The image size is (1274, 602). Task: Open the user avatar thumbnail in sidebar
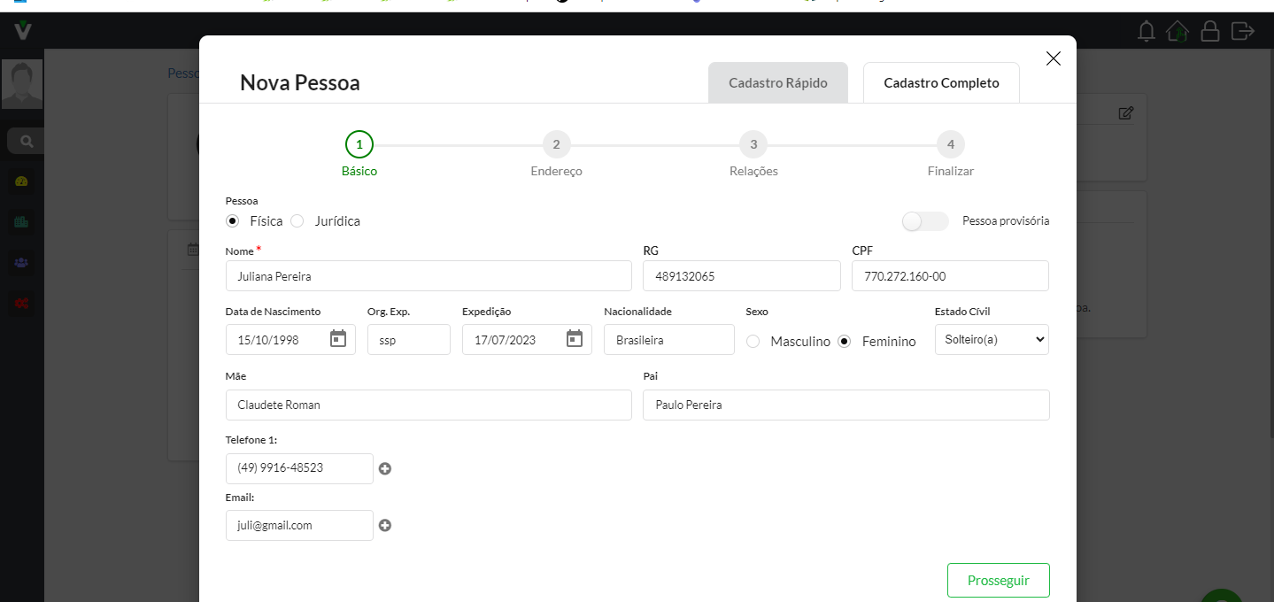tap(22, 84)
